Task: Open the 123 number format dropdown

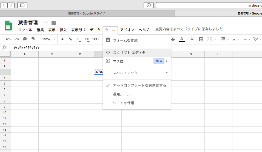Action: (96, 39)
